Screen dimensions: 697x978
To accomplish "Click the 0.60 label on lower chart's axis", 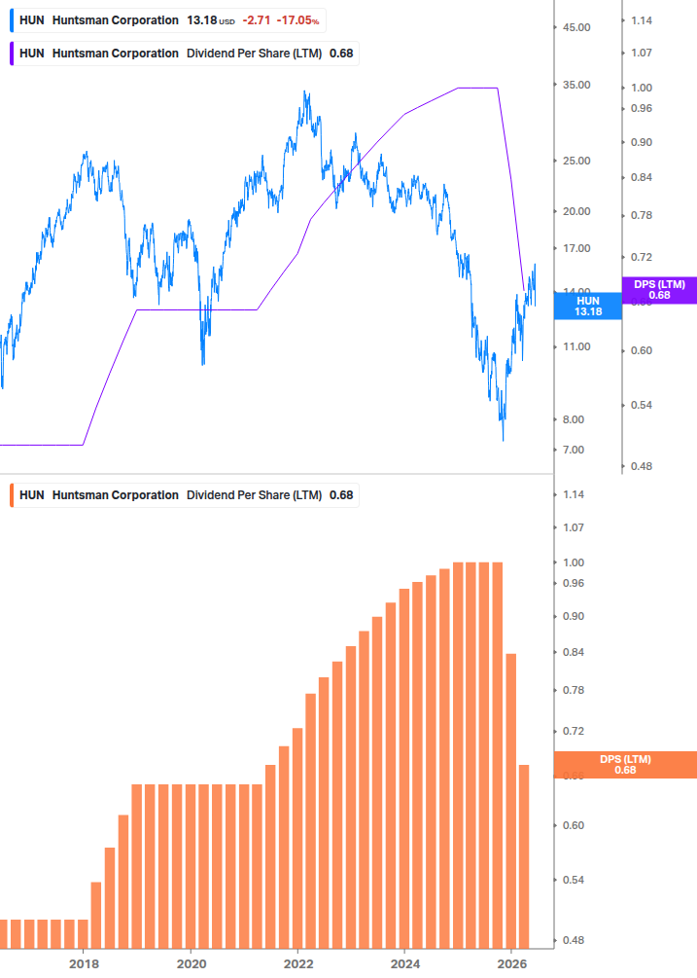I will pyautogui.click(x=574, y=825).
